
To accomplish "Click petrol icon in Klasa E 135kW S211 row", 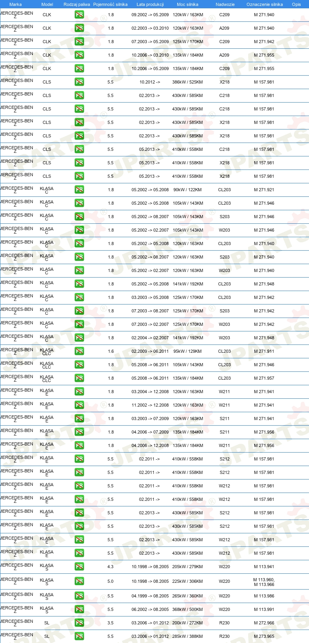I will pos(79,432).
